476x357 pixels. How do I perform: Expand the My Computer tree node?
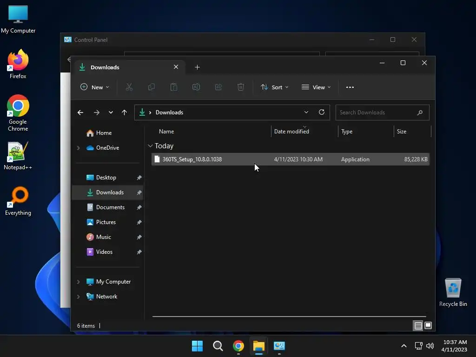[x=78, y=282]
